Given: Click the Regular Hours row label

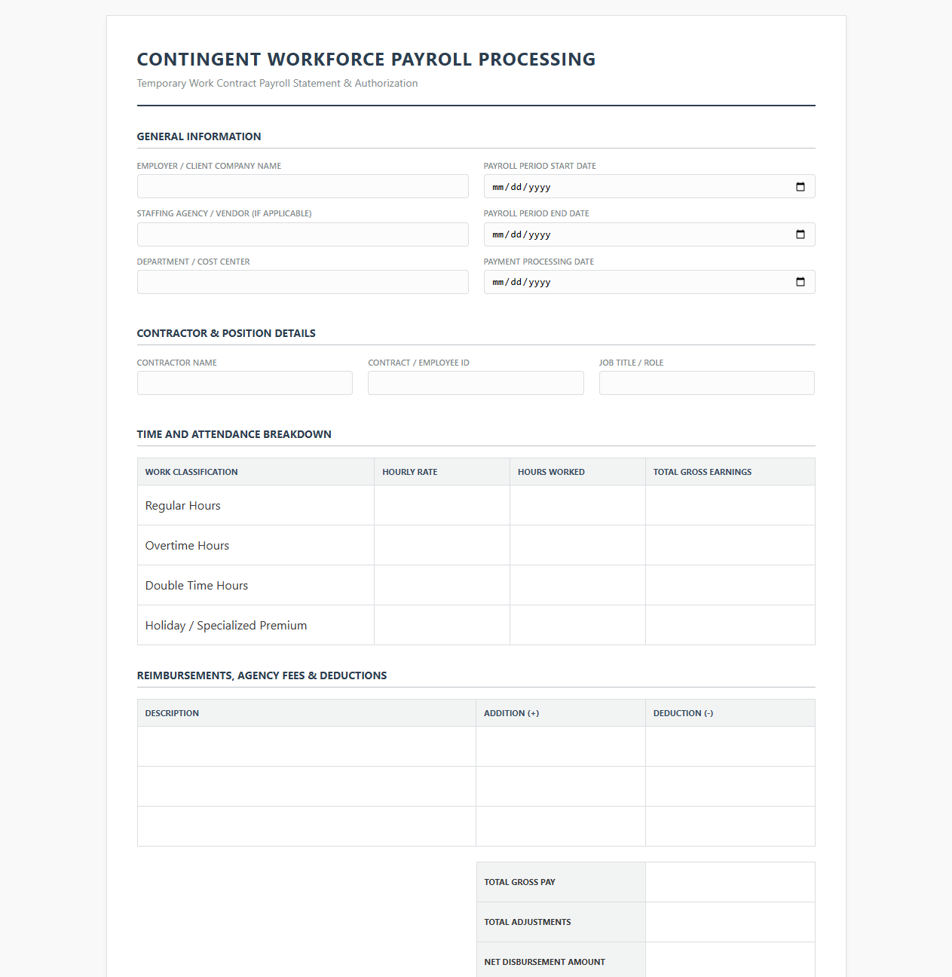Looking at the screenshot, I should 183,506.
